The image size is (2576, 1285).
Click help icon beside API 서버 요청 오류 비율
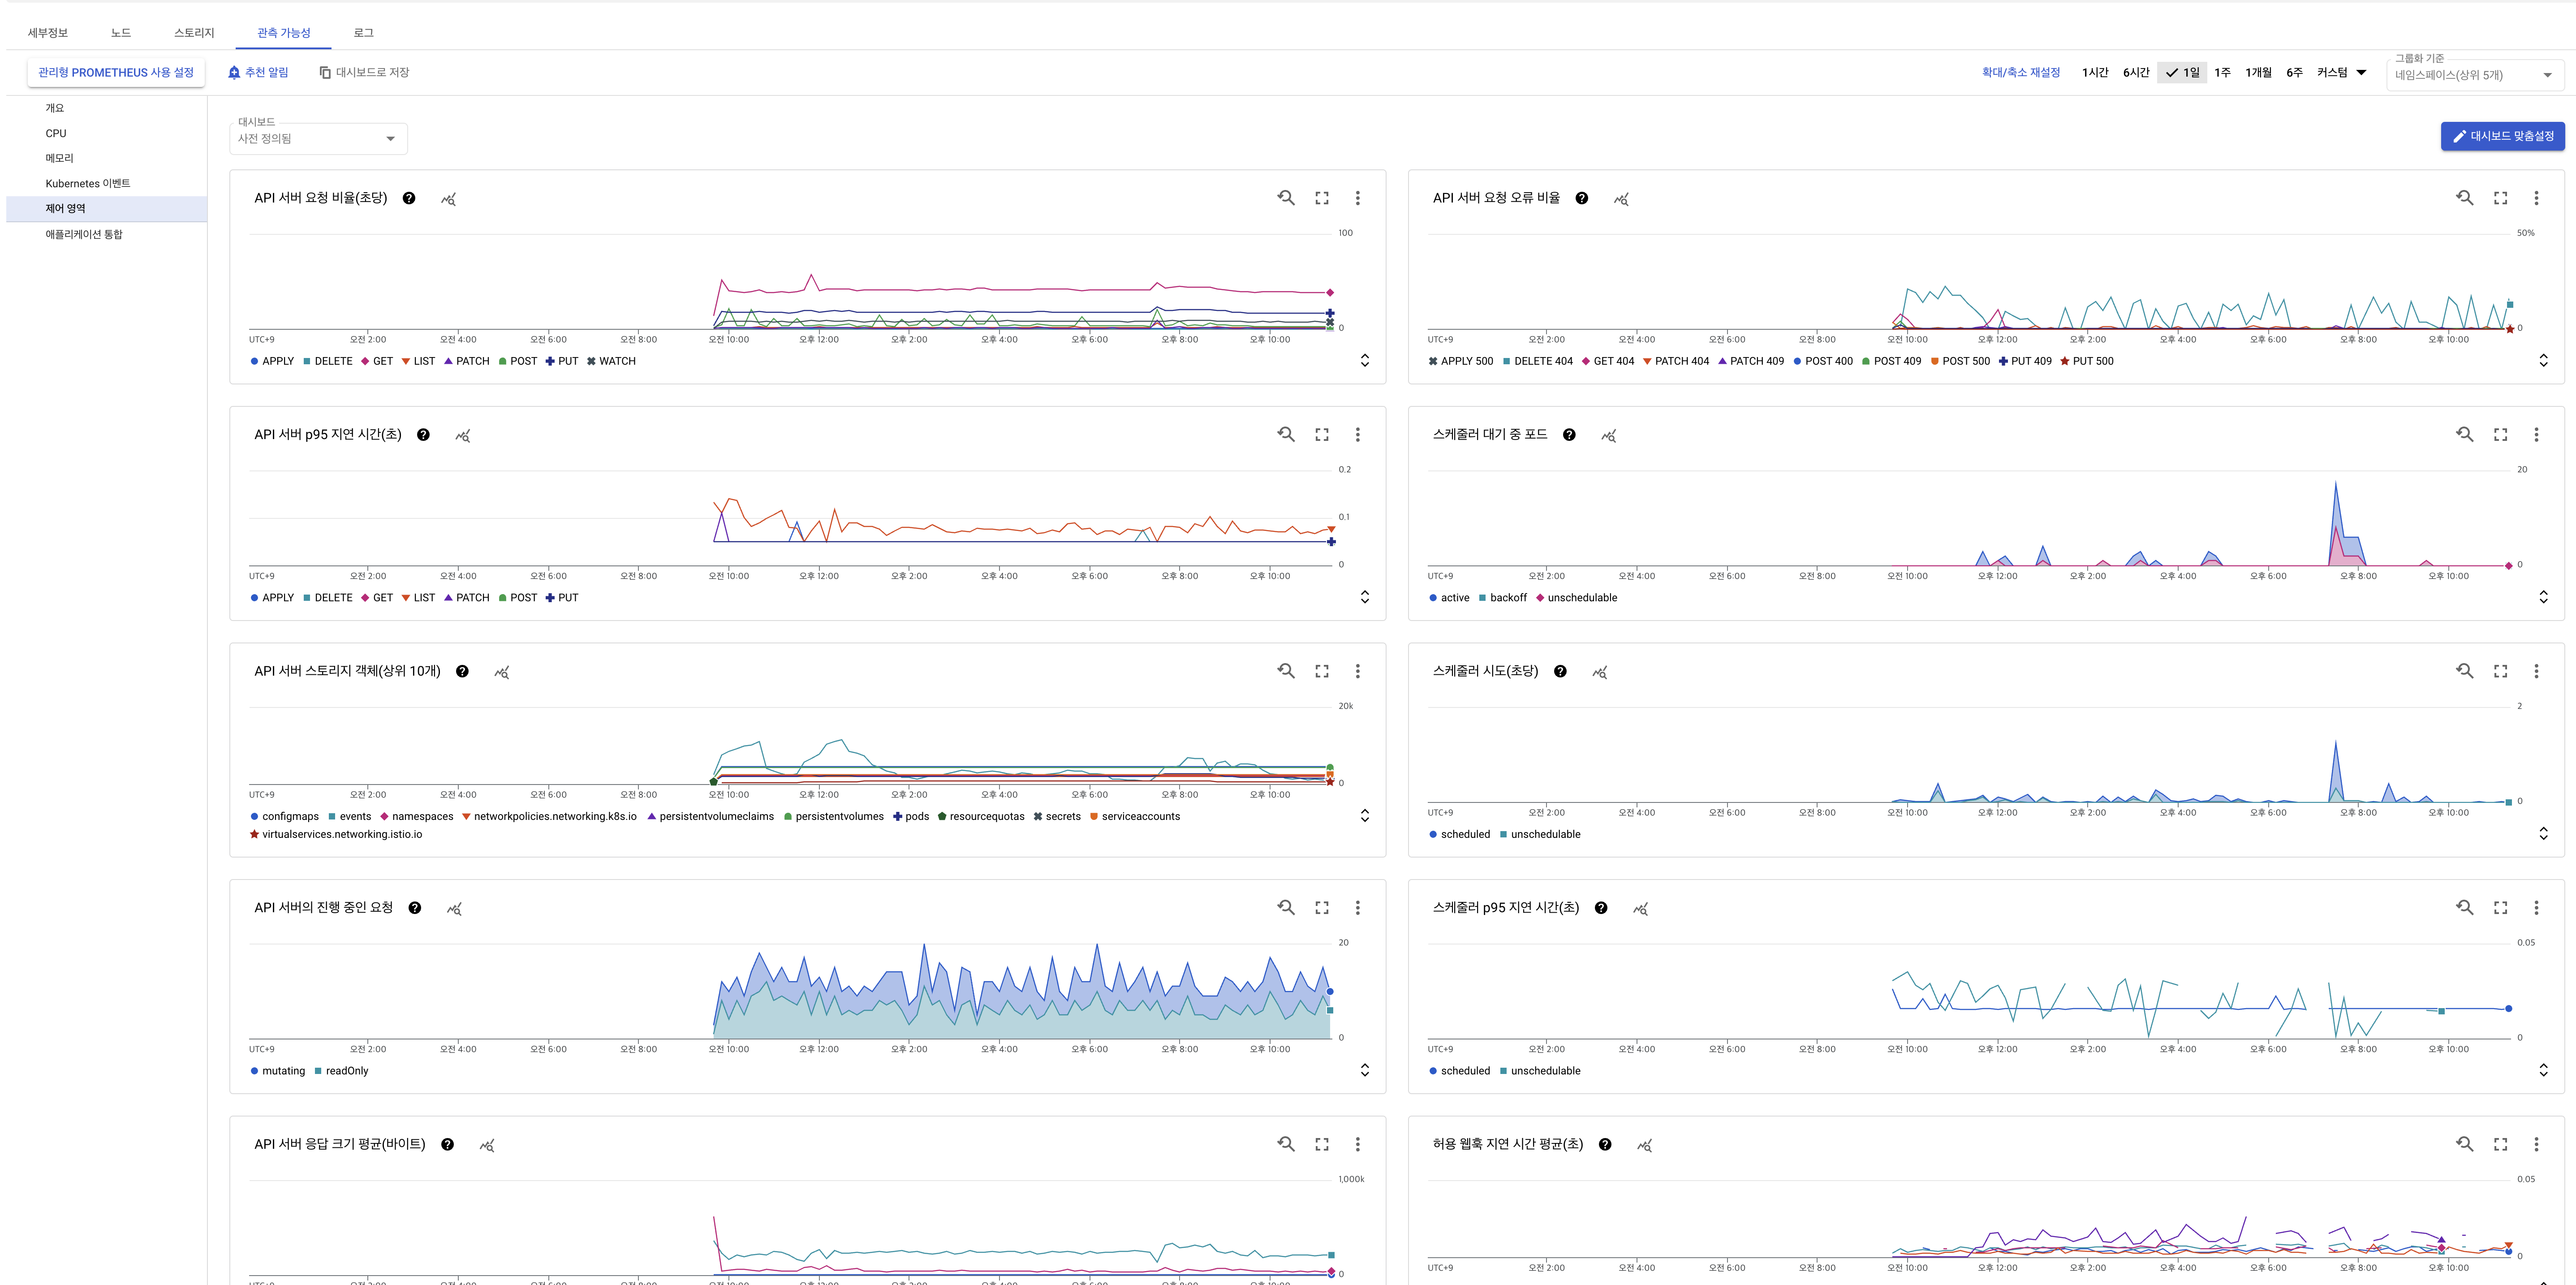pos(1581,198)
